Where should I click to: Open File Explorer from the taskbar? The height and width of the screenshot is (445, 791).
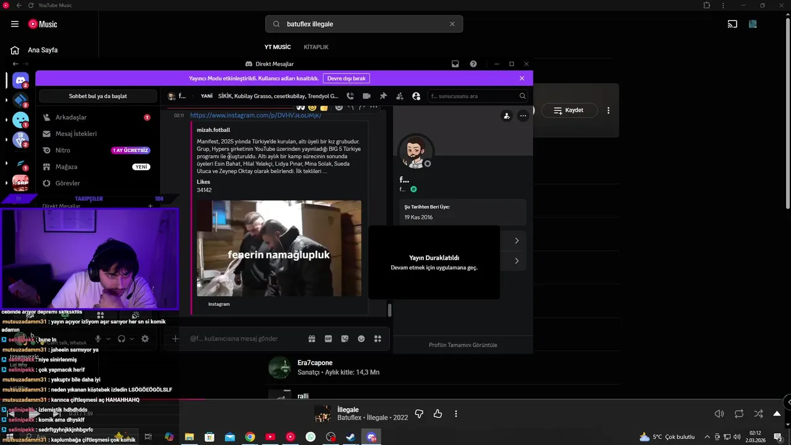click(x=189, y=437)
